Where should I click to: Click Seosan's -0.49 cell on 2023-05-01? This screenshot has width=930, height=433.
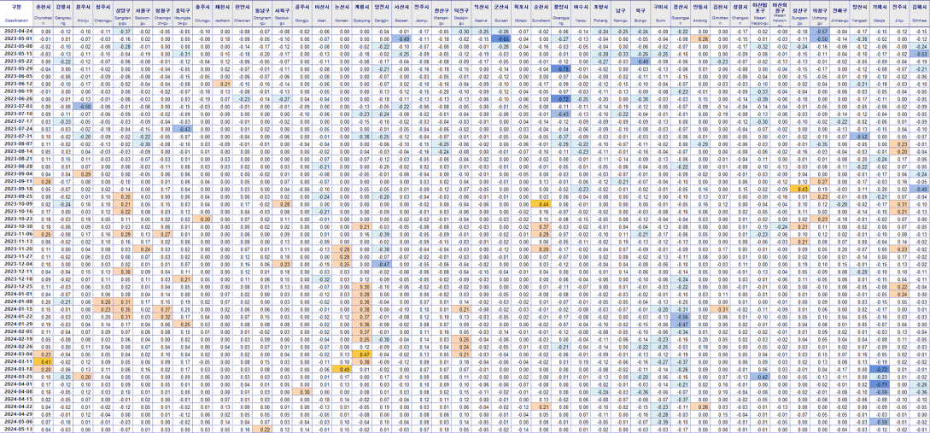click(403, 38)
